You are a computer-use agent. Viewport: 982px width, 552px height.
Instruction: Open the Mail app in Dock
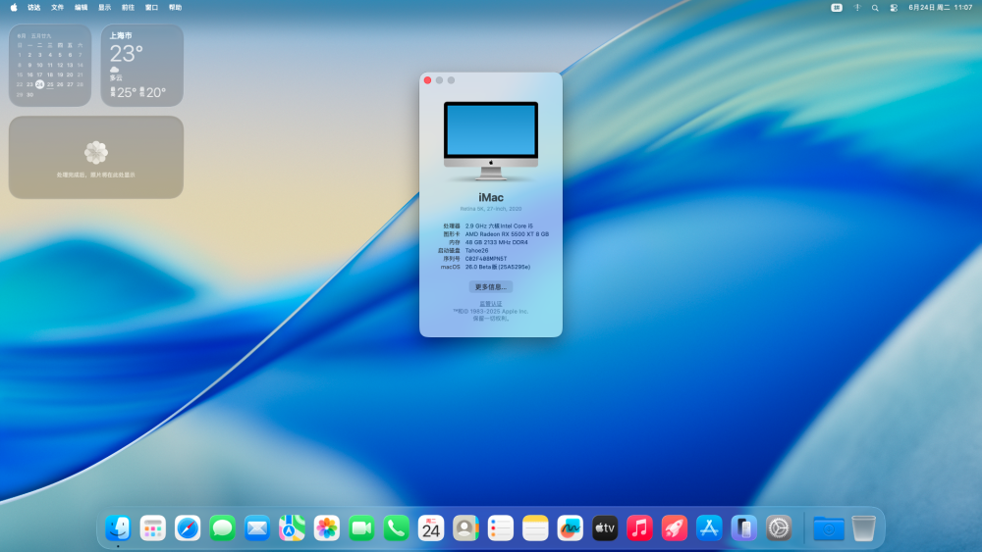[x=256, y=528]
